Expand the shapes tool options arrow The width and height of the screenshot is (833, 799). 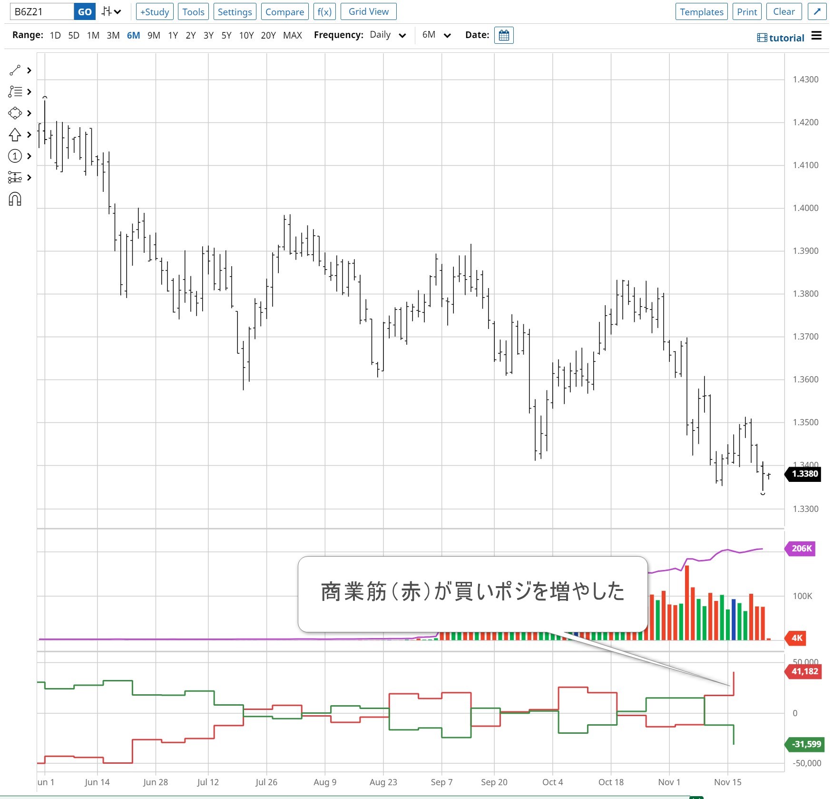click(29, 113)
